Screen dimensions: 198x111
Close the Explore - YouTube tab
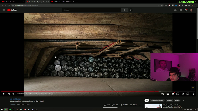pyautogui.click(x=24, y=2)
